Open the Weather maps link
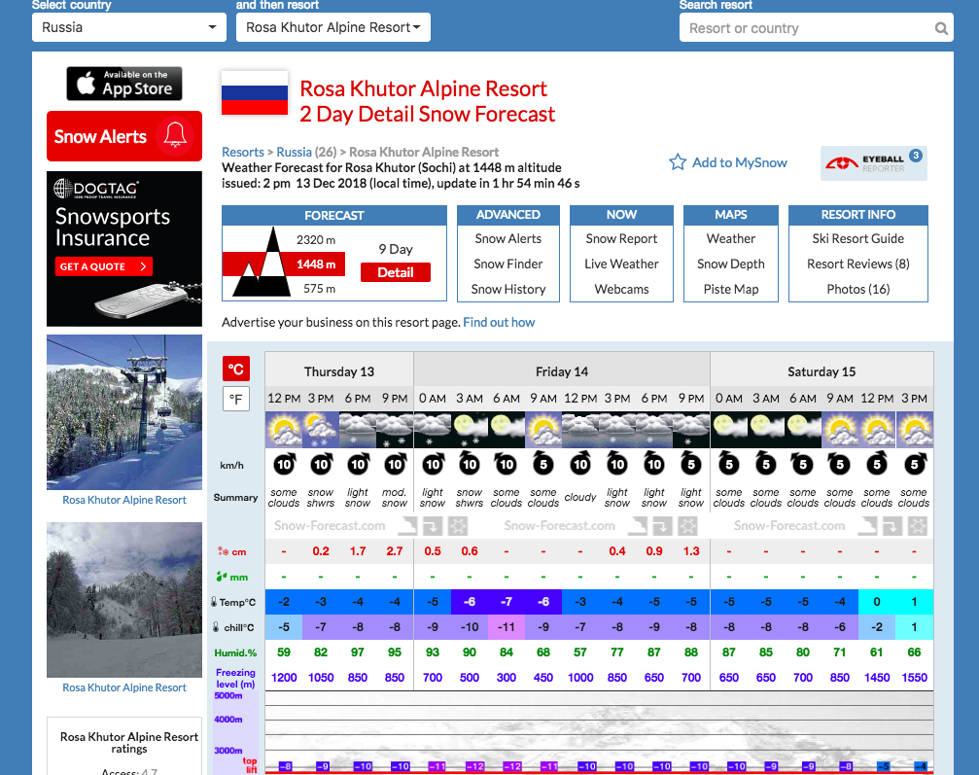The image size is (979, 775). [730, 238]
